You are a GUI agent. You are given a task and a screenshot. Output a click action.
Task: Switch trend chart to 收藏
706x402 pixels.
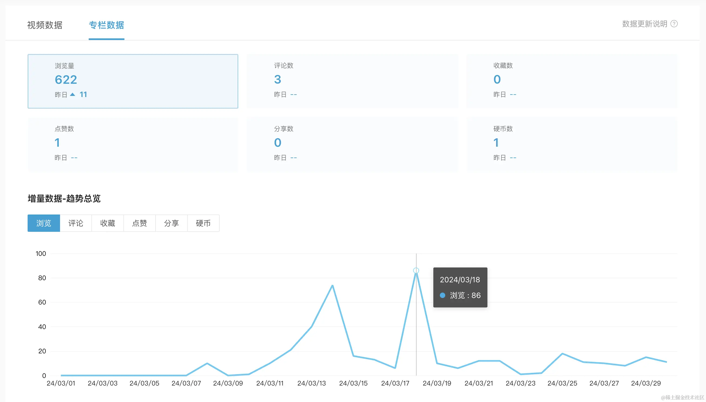coord(108,223)
